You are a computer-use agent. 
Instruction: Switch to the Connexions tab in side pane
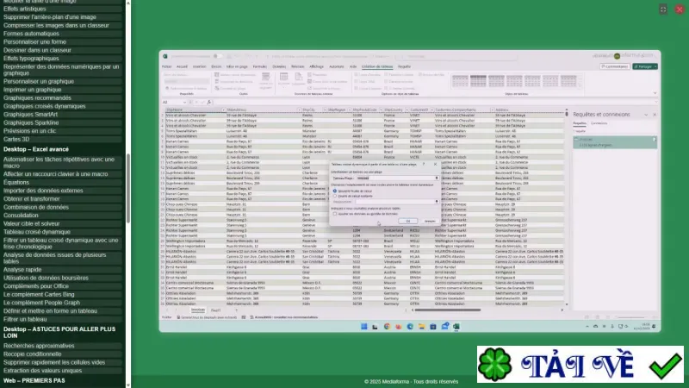(599, 123)
